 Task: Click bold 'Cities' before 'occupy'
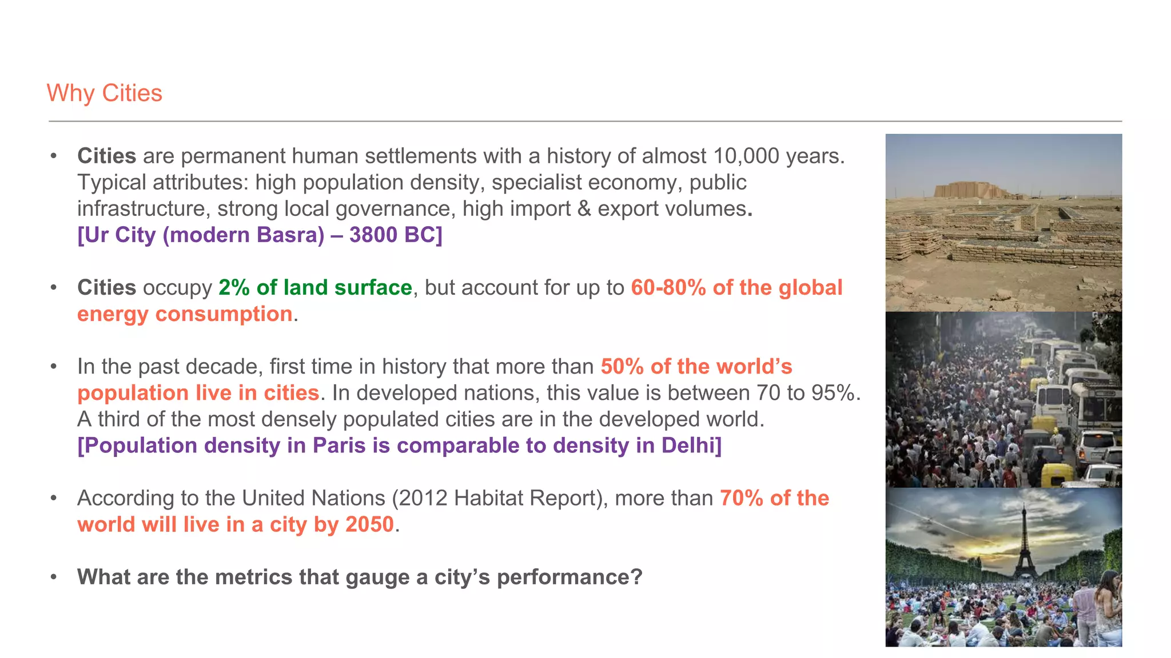tap(106, 287)
